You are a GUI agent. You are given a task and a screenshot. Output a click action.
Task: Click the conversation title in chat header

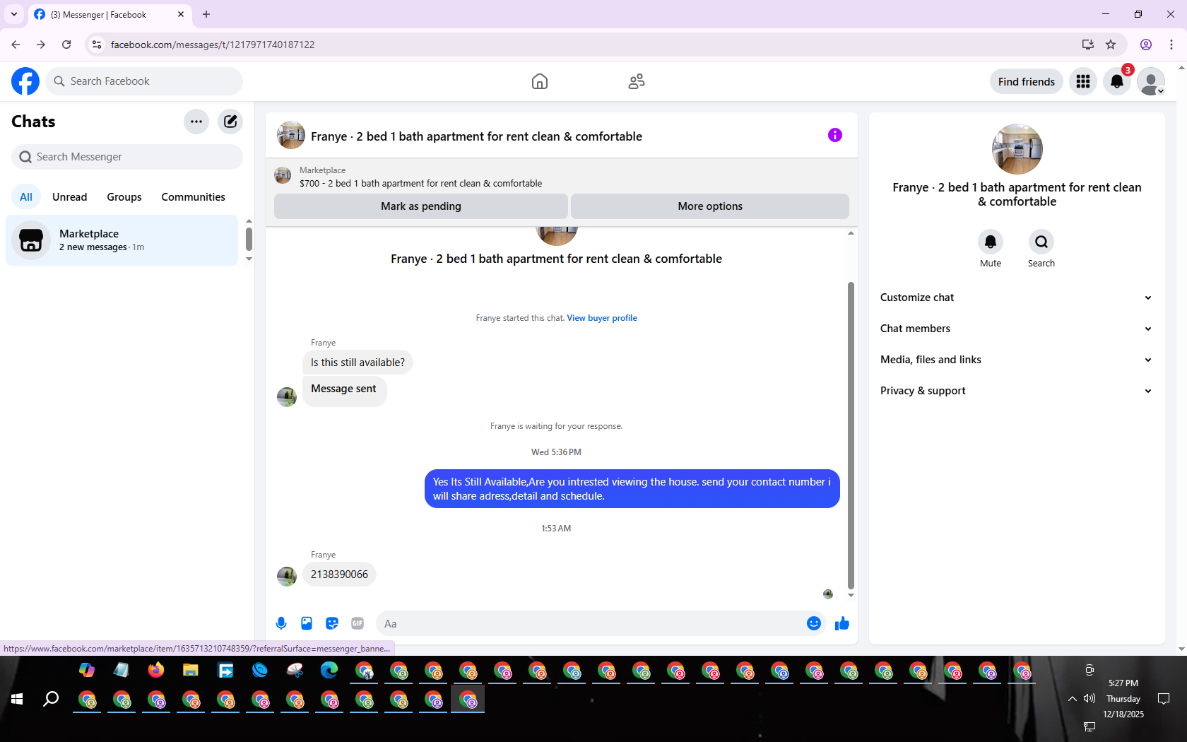476,136
